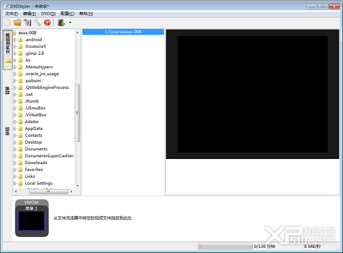This screenshot has height=253, width=343.
Task: Select the Favorites folder
Action: 34,169
